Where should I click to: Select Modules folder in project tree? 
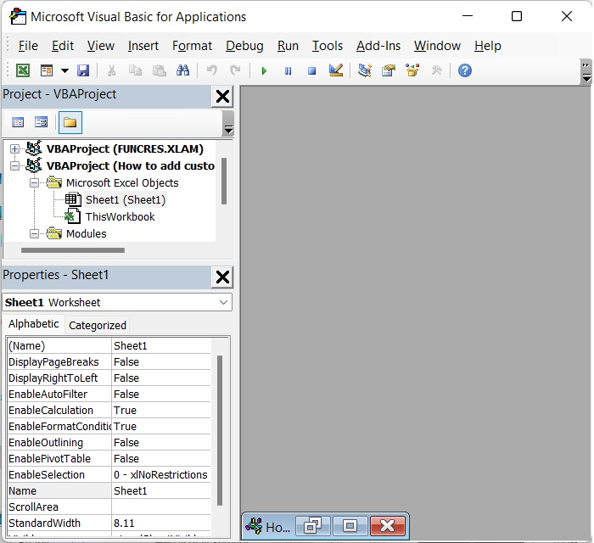(x=86, y=233)
